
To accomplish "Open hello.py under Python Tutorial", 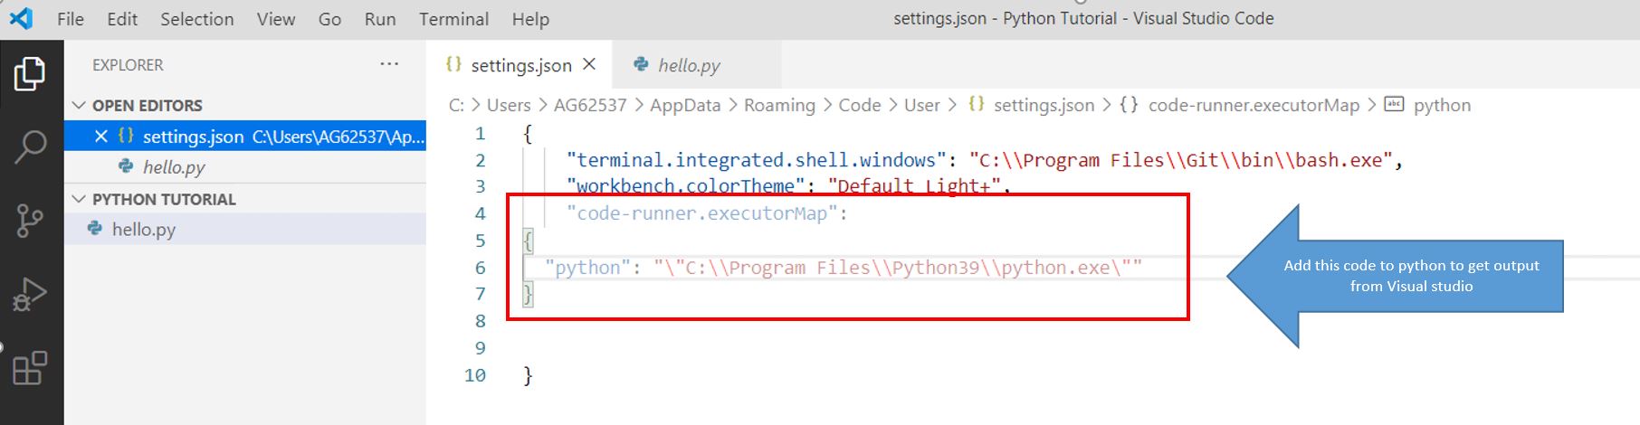I will [245, 230].
